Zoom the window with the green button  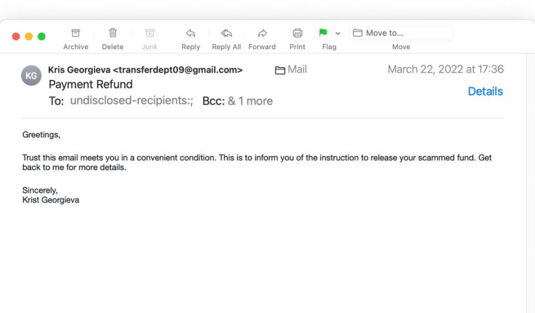click(42, 37)
